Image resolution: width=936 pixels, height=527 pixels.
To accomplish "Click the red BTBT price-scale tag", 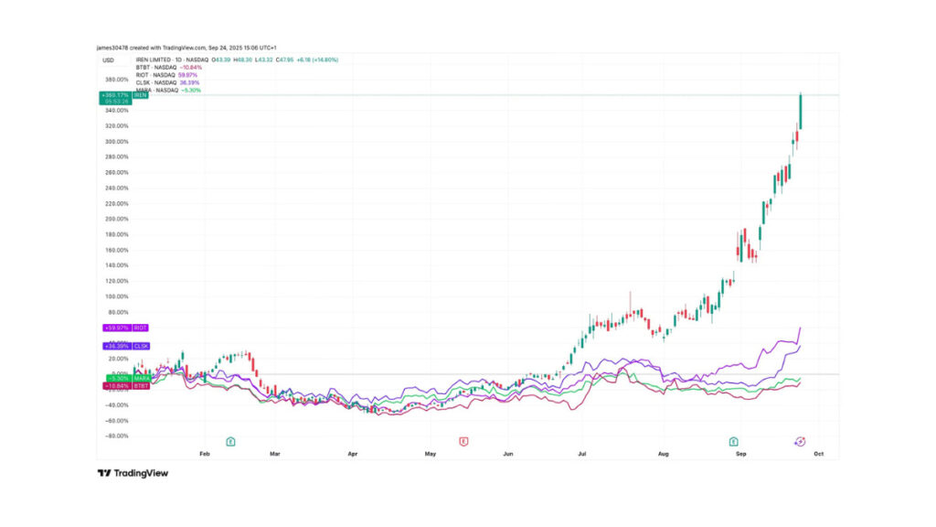I will pyautogui.click(x=127, y=386).
